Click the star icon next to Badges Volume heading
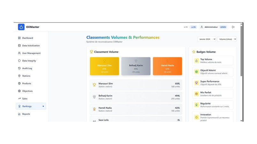257x144 pixels. [194, 52]
